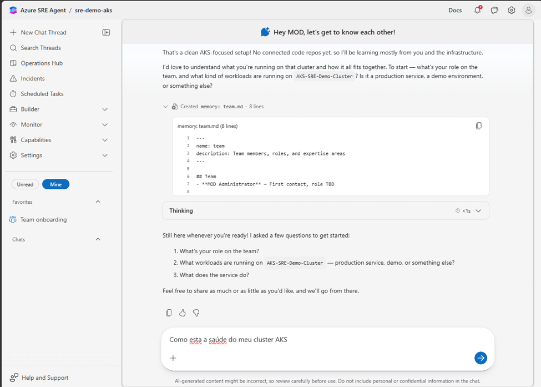Open Search Threads
The image size is (541, 387).
pyautogui.click(x=41, y=48)
